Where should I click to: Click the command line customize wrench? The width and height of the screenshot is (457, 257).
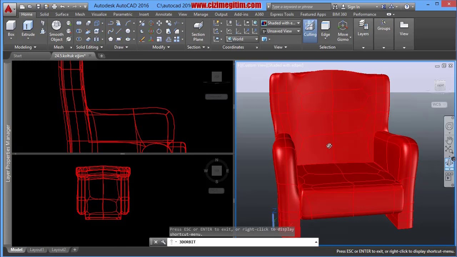pyautogui.click(x=163, y=242)
